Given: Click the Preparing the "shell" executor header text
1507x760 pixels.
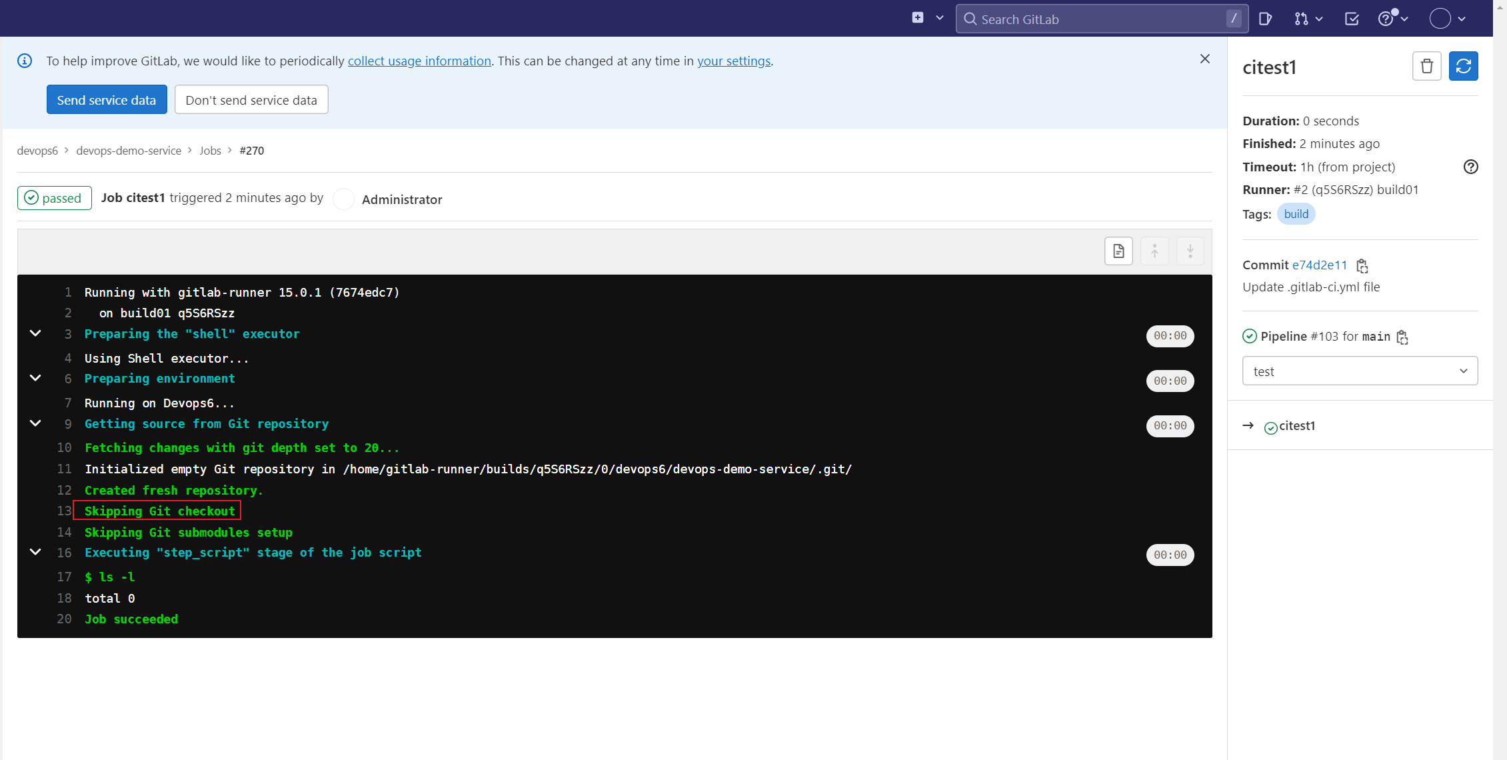Looking at the screenshot, I should click(x=192, y=334).
